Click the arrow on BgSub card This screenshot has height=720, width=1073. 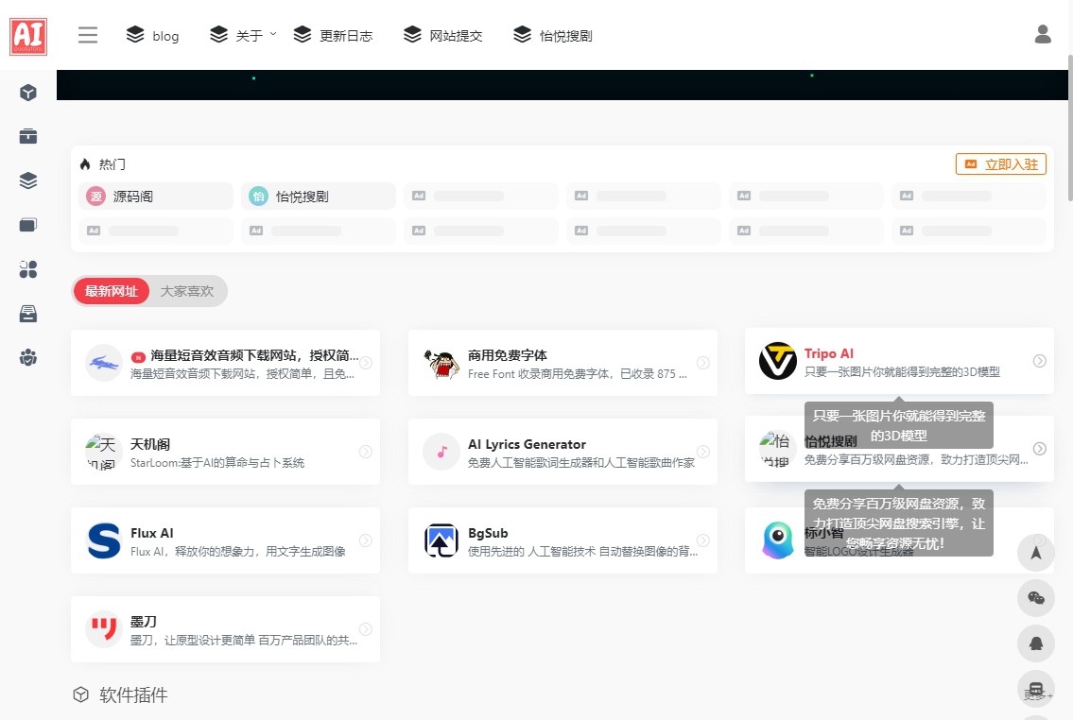[702, 540]
